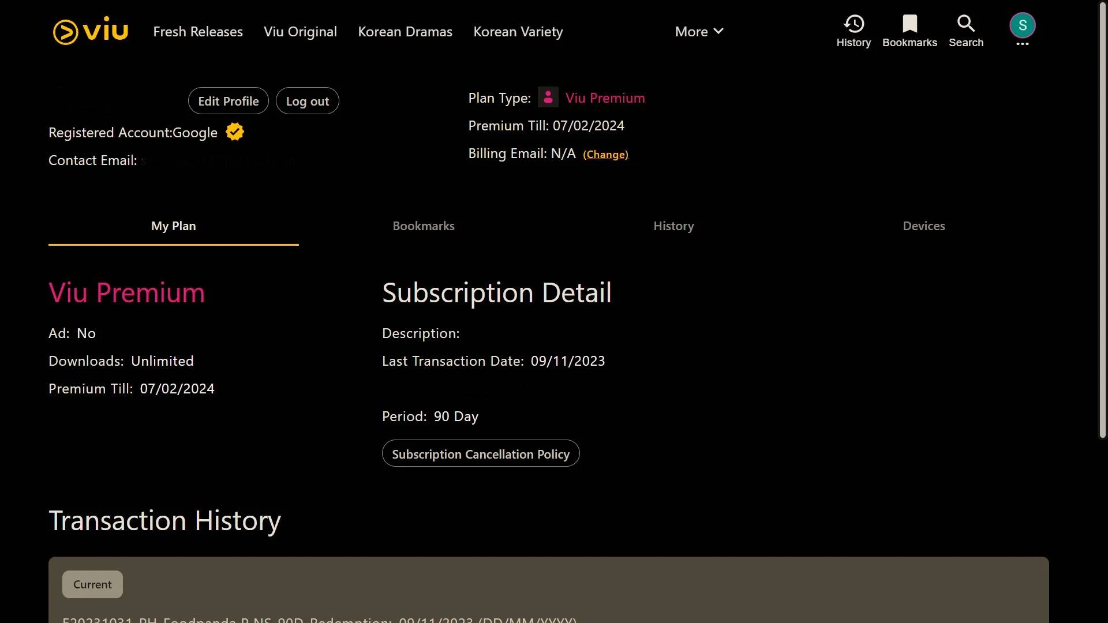The width and height of the screenshot is (1108, 623).
Task: Browse Korean Variety
Action: [518, 32]
